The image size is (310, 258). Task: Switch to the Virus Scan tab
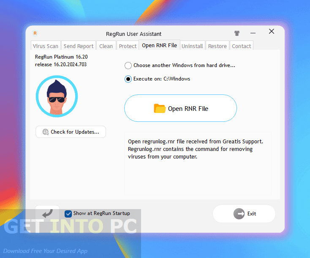coord(46,46)
